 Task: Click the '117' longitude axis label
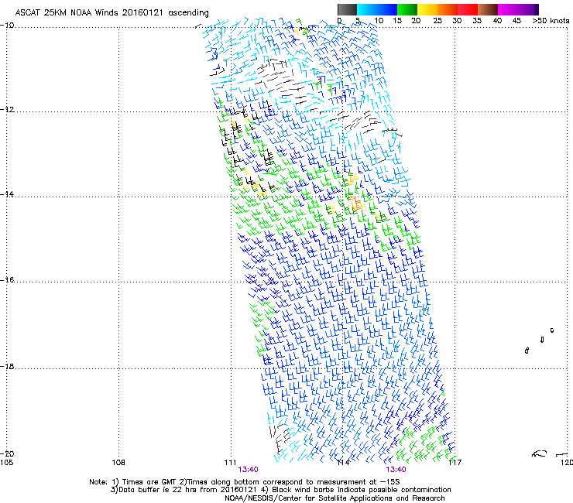click(x=455, y=463)
